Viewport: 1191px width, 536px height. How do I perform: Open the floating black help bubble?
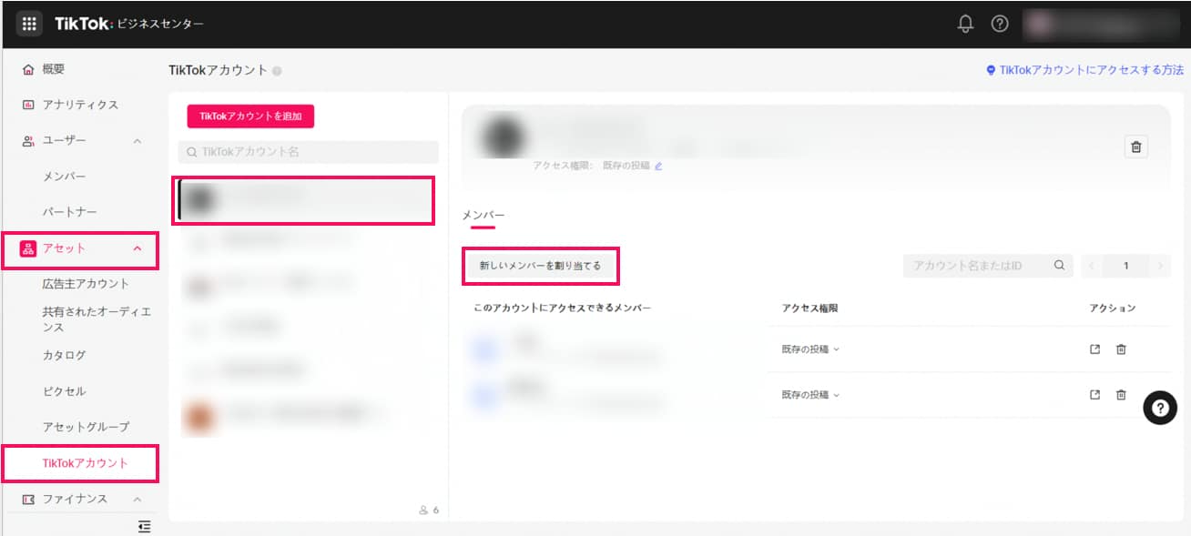(1159, 410)
